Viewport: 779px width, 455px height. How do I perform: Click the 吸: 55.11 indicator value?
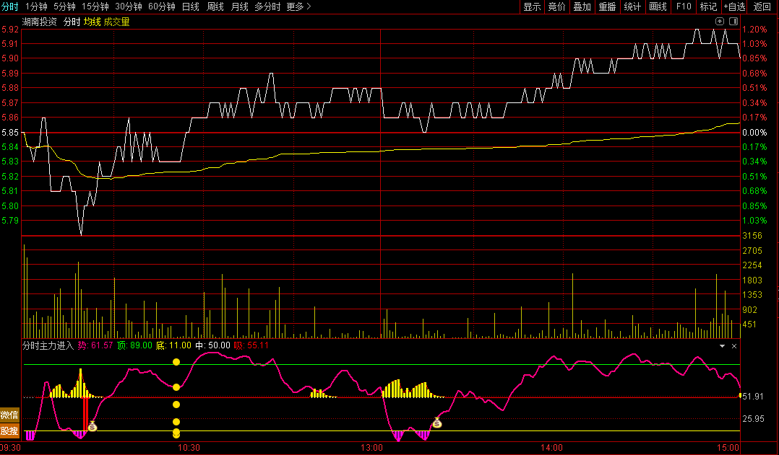[251, 345]
